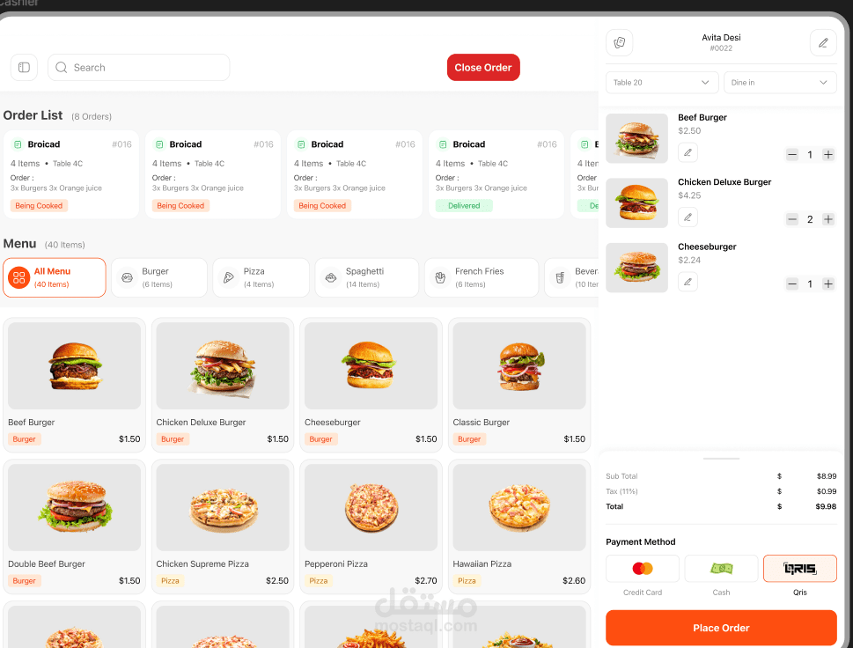Click the Close Order button
This screenshot has height=648, width=853.
tap(483, 68)
